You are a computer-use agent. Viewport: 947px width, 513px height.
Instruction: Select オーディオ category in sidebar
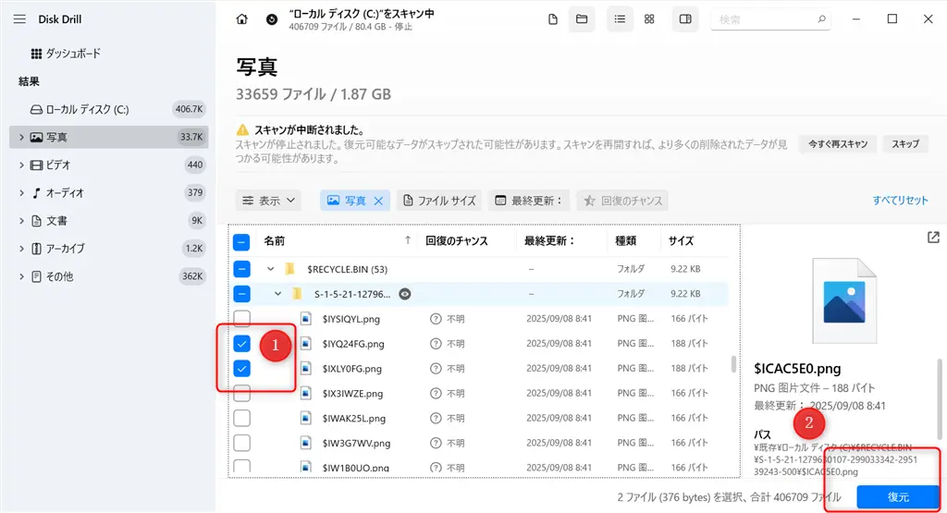click(x=109, y=192)
